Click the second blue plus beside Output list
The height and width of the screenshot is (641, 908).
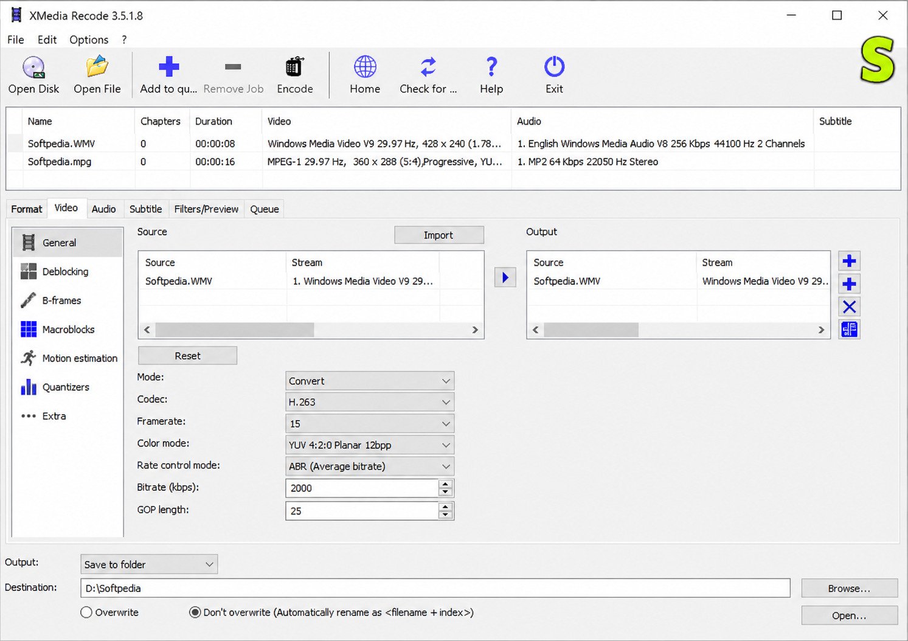pyautogui.click(x=849, y=284)
